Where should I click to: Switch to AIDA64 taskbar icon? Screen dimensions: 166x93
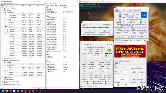pos(22,91)
